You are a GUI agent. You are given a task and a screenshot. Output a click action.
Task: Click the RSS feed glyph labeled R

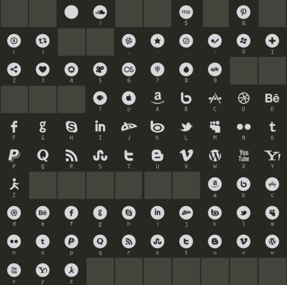point(71,155)
